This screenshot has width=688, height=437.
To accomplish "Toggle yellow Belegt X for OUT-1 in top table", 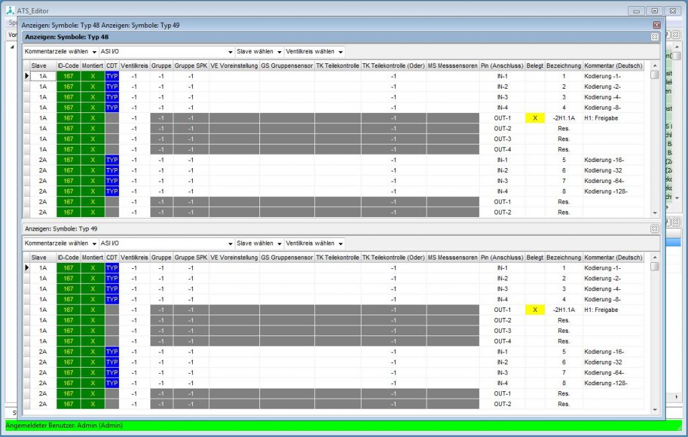I will 535,118.
